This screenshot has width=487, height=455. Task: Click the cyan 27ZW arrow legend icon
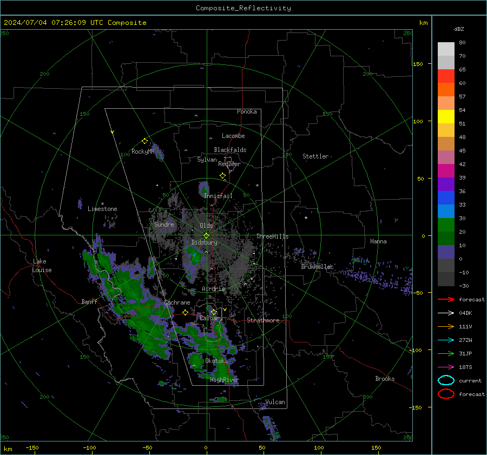[446, 340]
